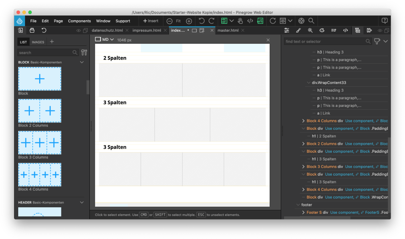This screenshot has height=239, width=405.
Task: Open the Edit menu
Action: click(45, 21)
